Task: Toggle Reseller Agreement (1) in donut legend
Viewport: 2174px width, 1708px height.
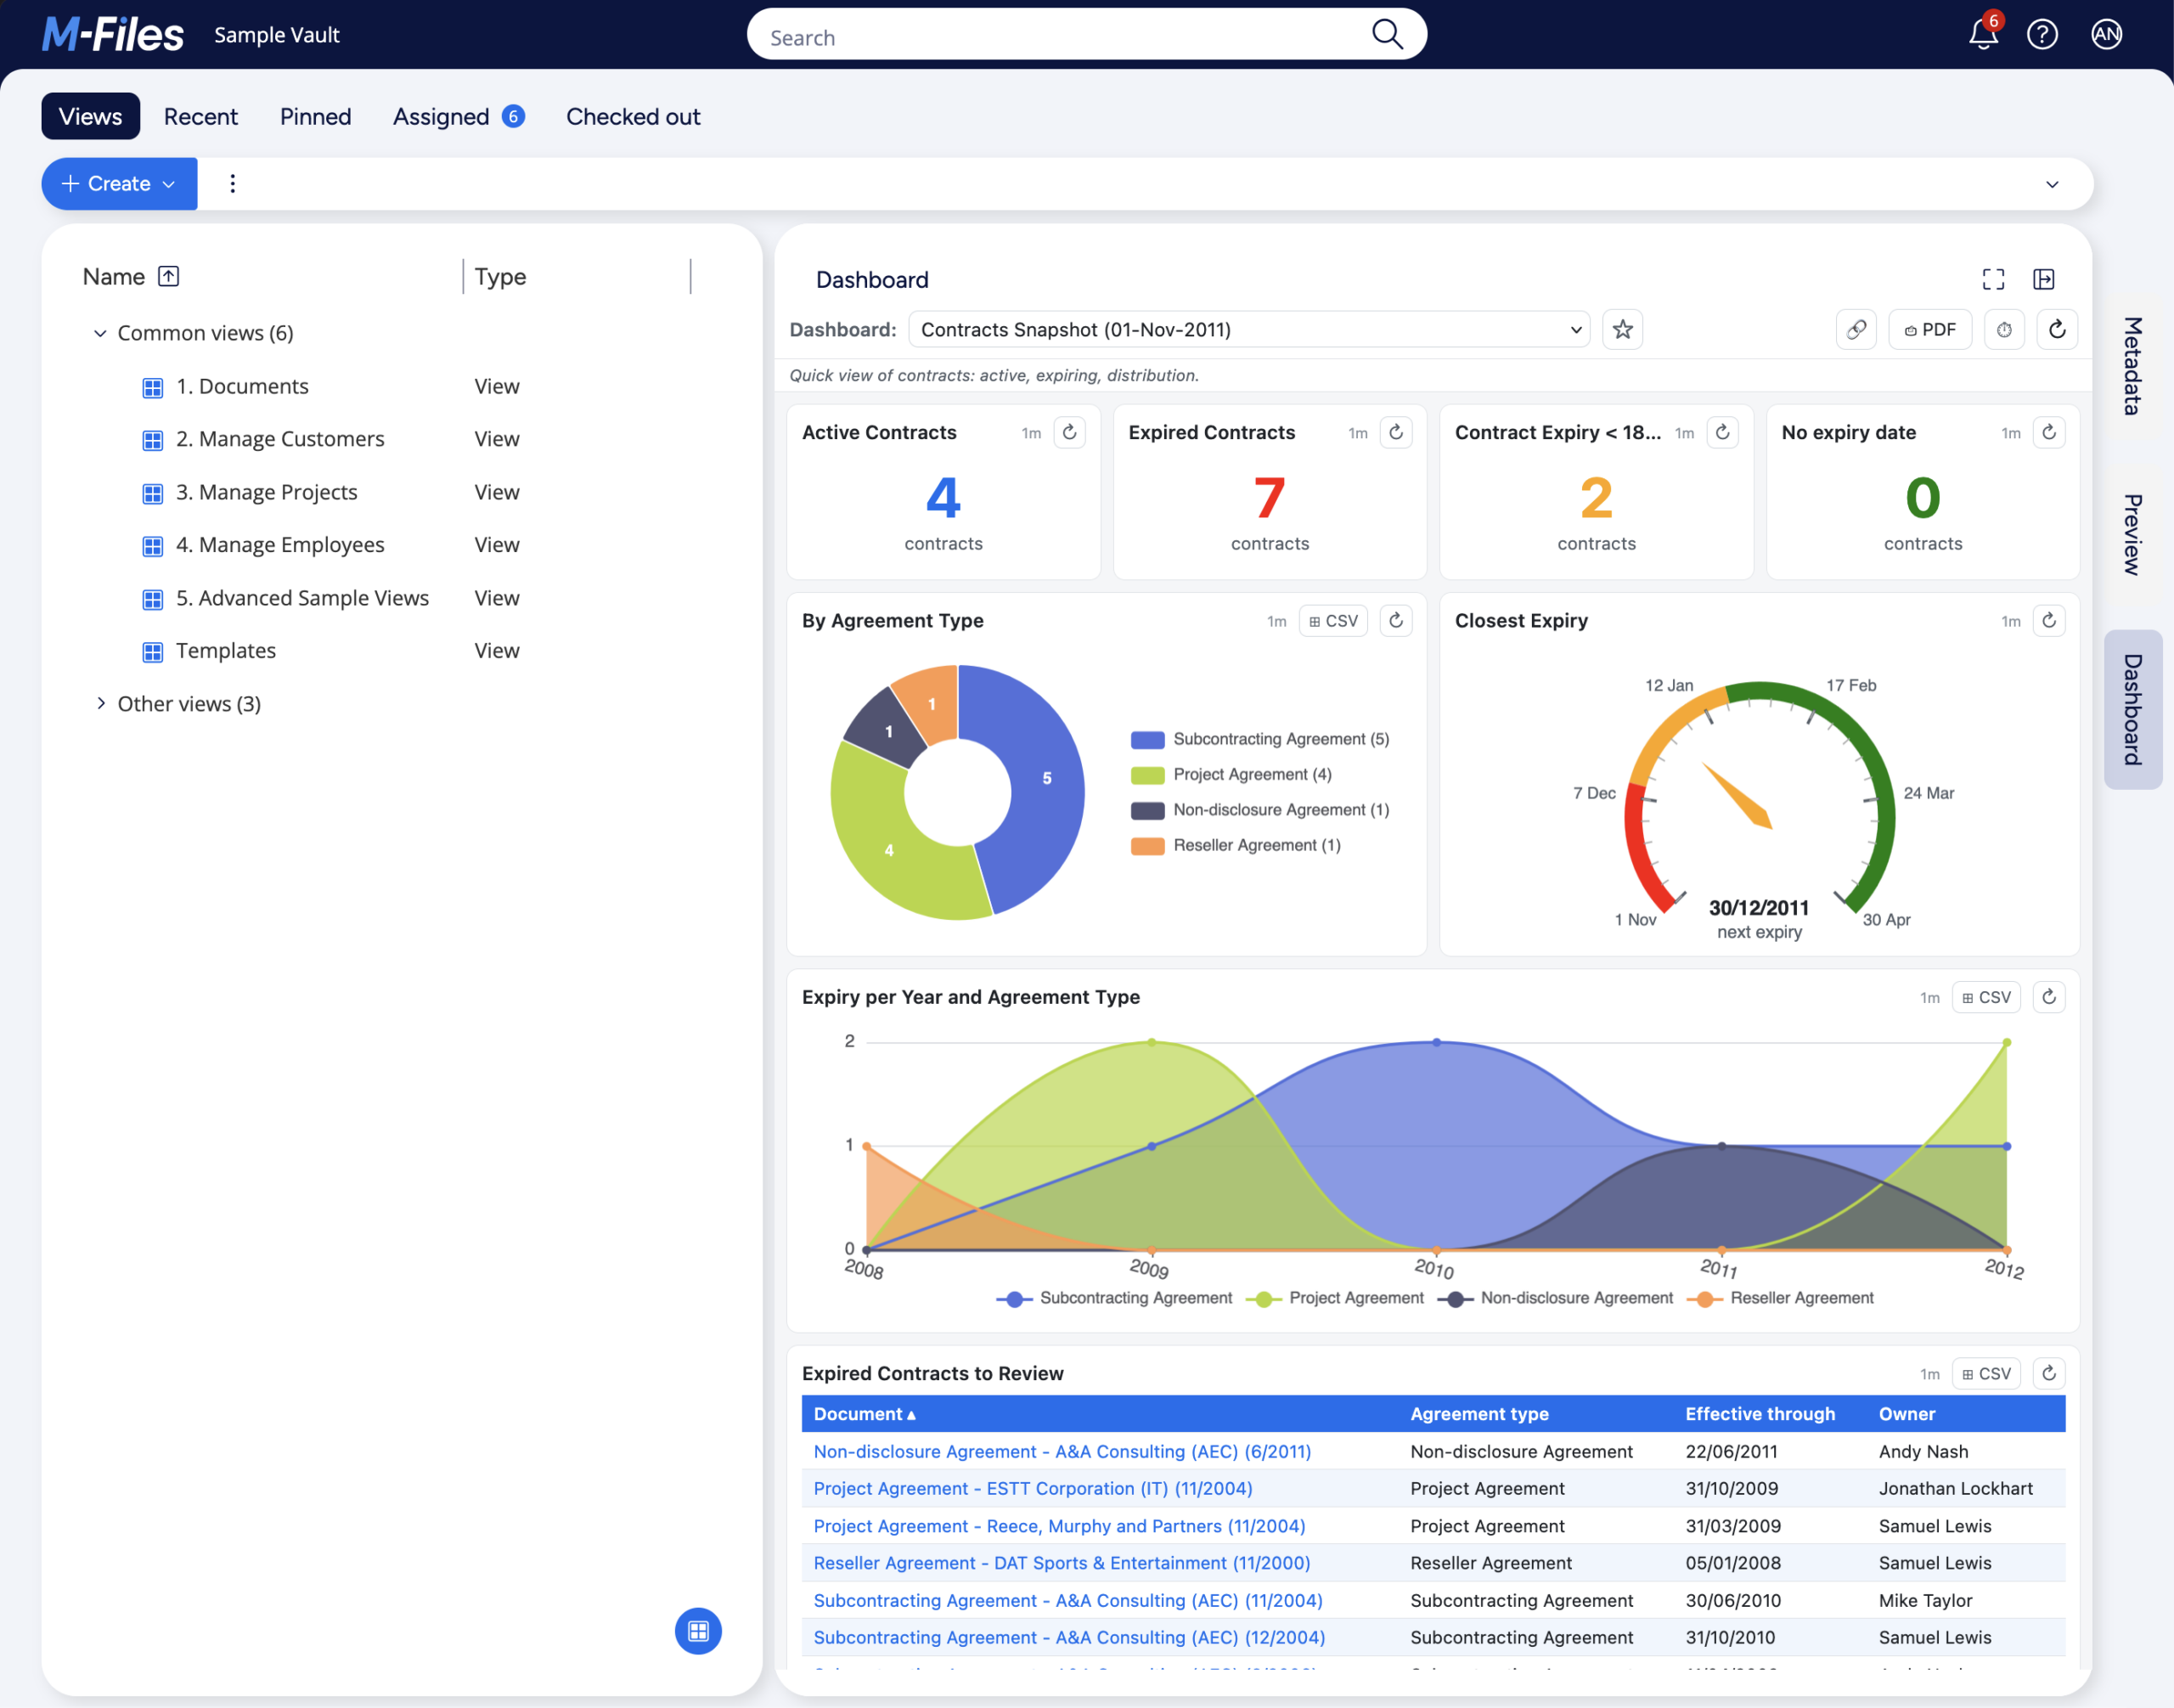Action: click(1236, 845)
